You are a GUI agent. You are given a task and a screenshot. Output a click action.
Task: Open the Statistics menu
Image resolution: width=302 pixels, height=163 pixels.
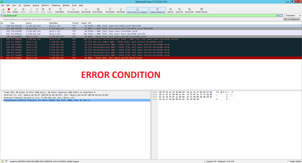[45, 5]
